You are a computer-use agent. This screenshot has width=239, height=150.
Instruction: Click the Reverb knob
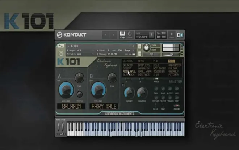tap(142, 93)
